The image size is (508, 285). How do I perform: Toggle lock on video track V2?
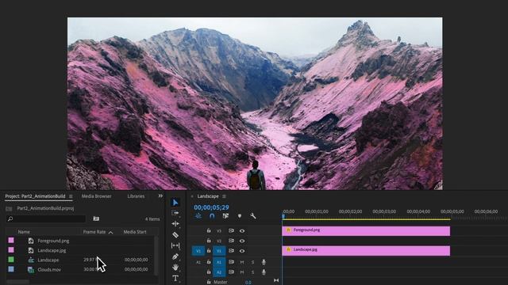[209, 241]
